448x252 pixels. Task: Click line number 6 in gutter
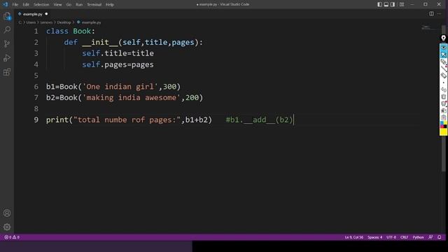[x=36, y=87]
